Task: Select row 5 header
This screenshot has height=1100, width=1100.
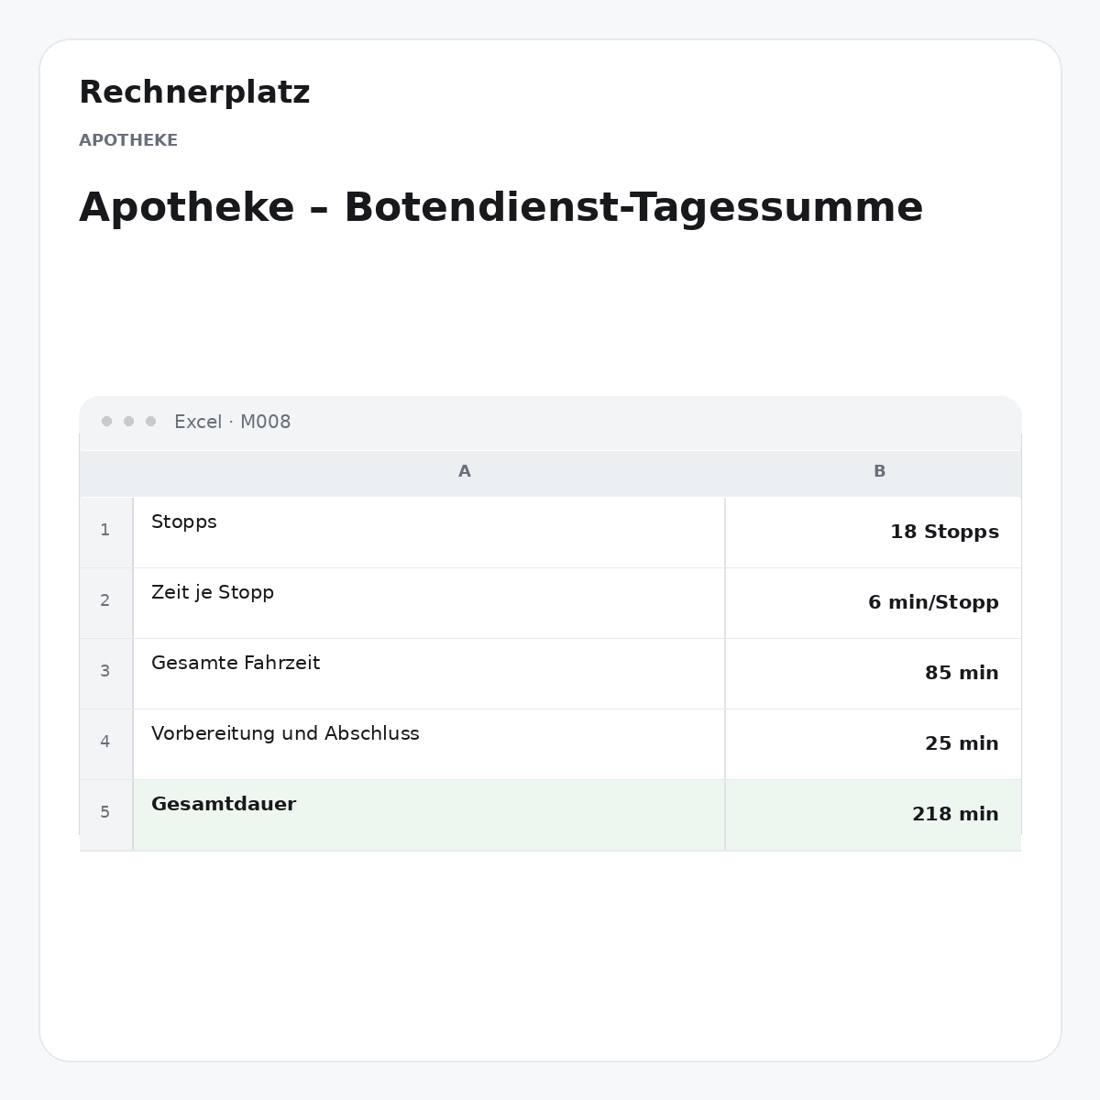Action: click(106, 815)
